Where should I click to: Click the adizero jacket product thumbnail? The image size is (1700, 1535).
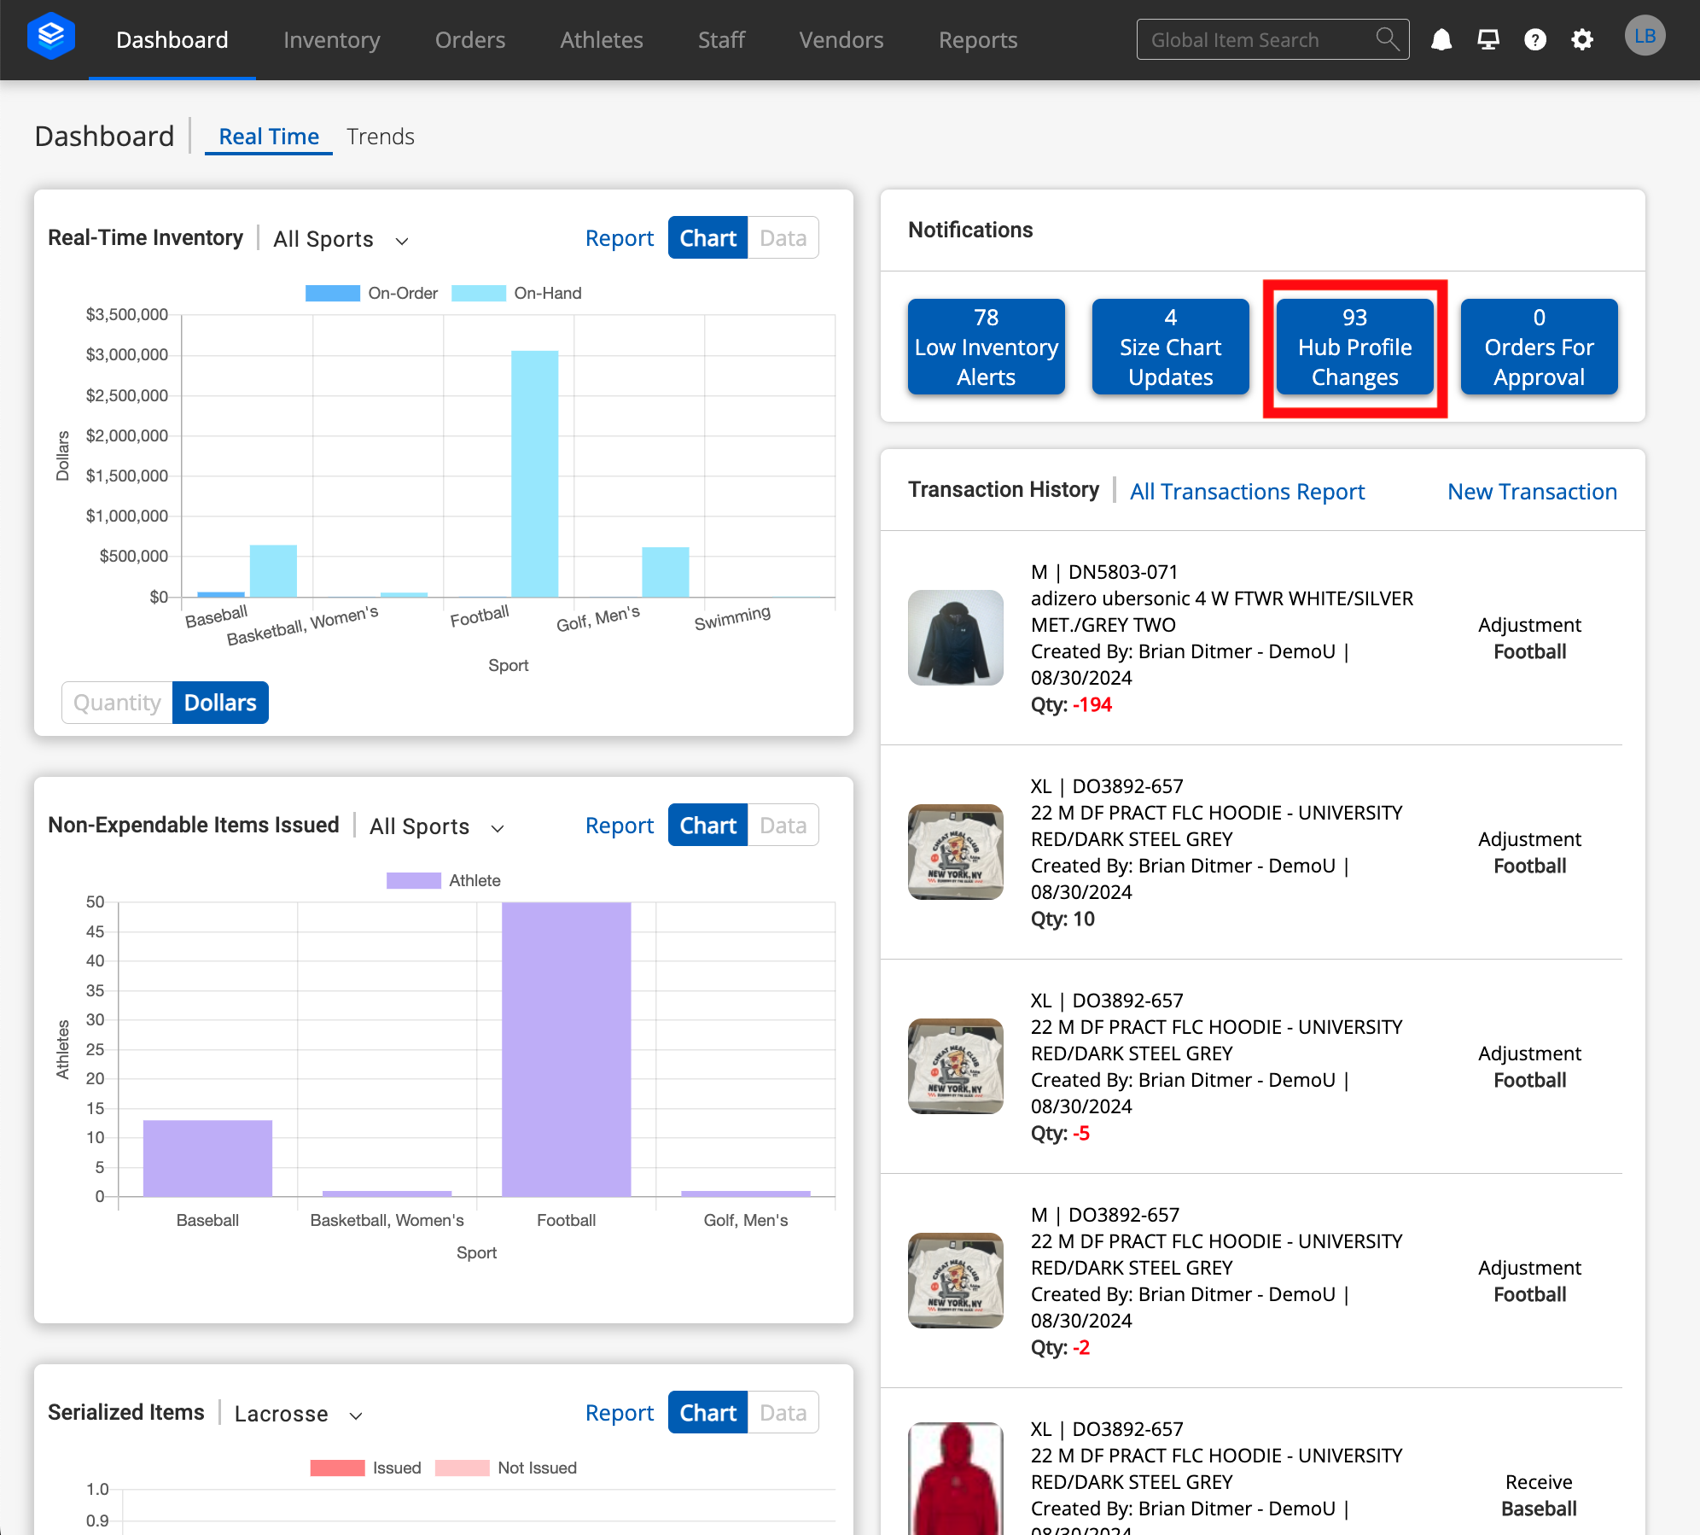[x=955, y=638]
